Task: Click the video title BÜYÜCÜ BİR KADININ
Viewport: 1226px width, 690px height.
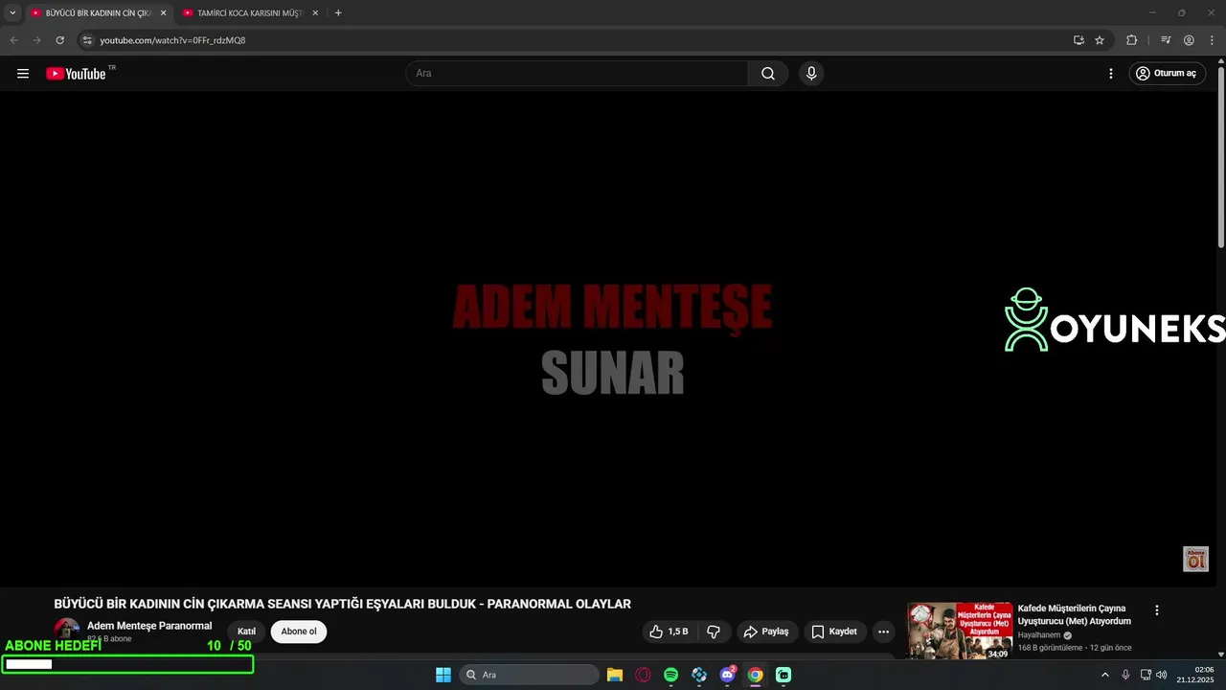Action: click(342, 604)
